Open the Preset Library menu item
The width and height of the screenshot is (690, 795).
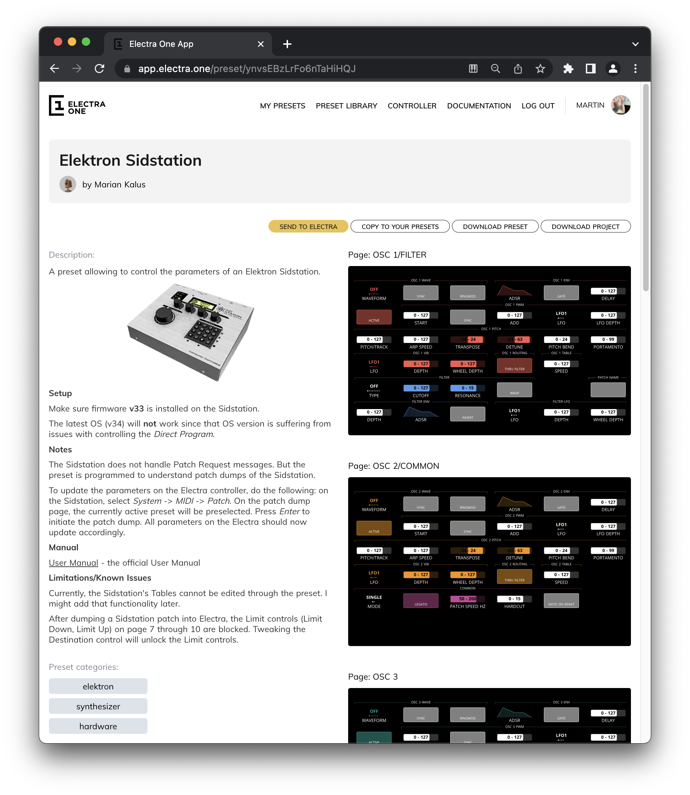[346, 106]
